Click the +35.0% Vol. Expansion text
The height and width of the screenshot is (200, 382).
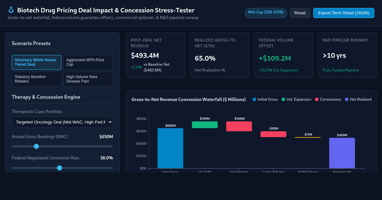(278, 70)
